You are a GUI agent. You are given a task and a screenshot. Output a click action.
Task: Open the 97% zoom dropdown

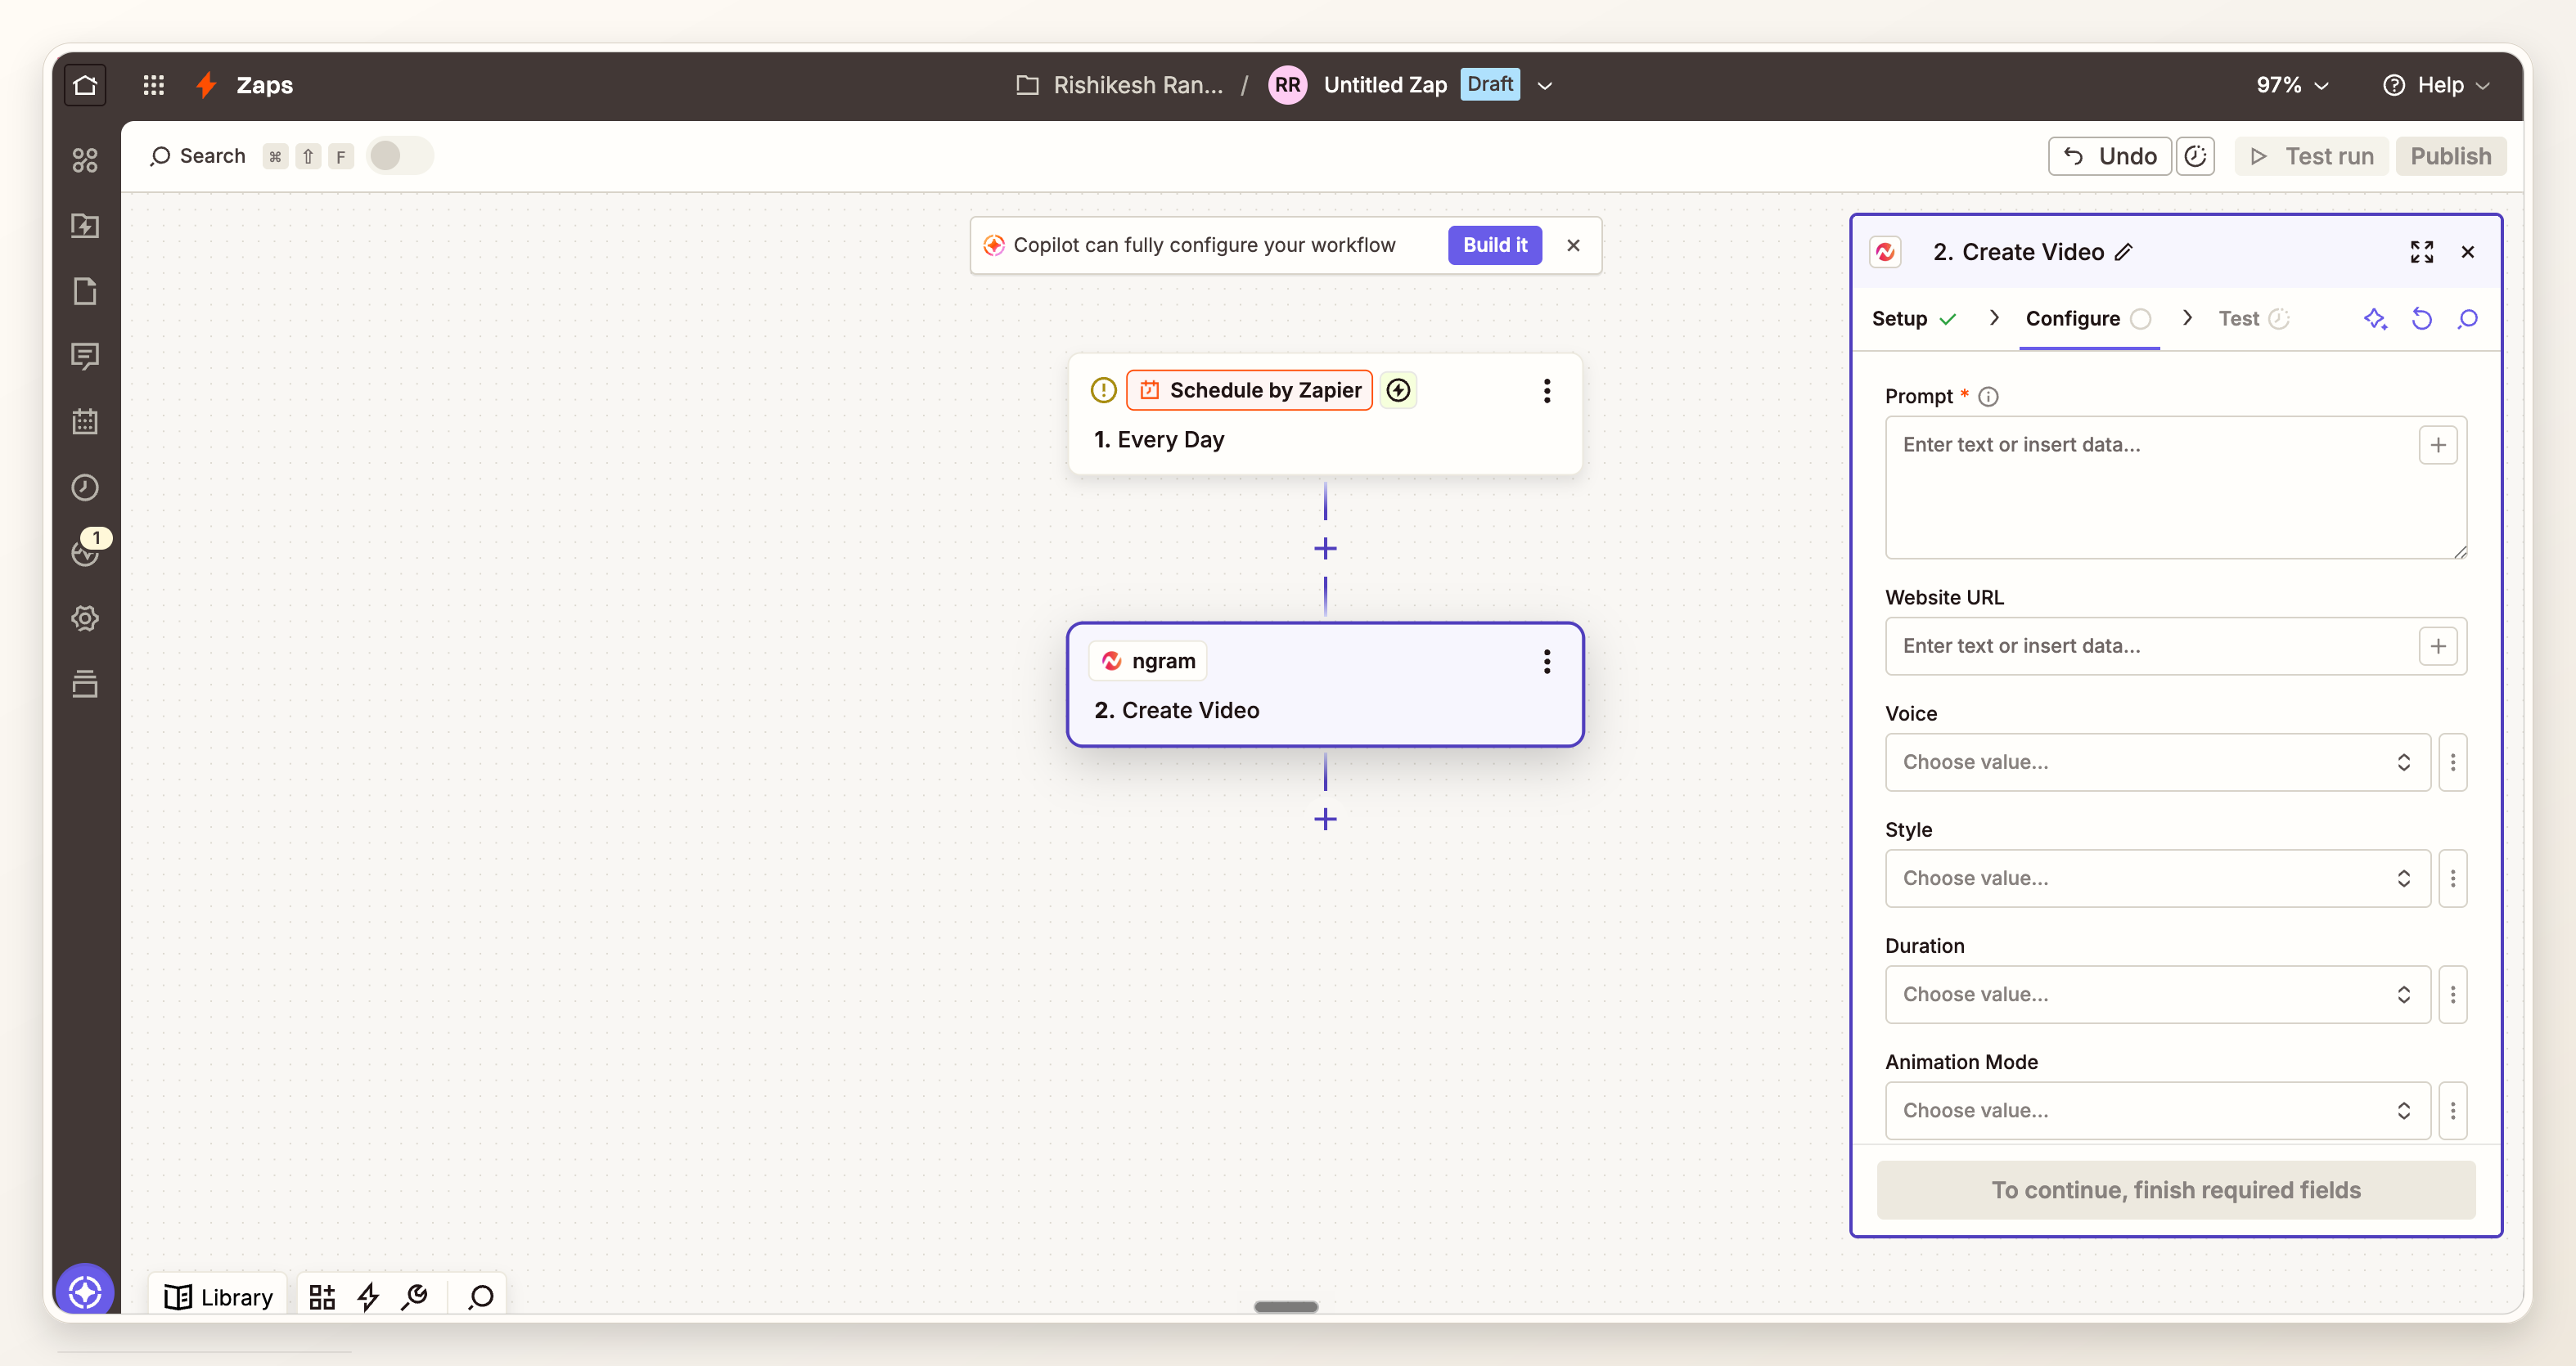2291,86
